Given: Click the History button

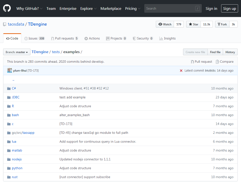Looking at the screenshot, I should click(230, 52).
